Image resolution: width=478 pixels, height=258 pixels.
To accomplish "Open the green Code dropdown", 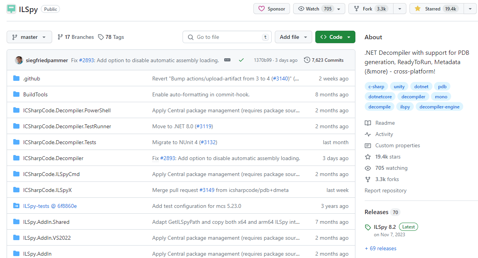I will pyautogui.click(x=335, y=37).
